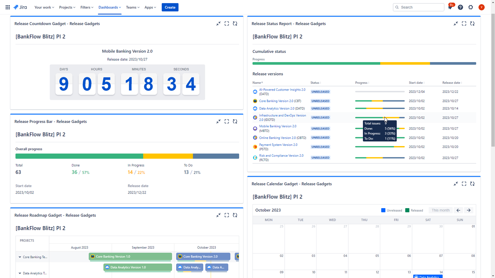495x278 pixels.
Task: Click the Released legend color swatch
Action: tap(407, 210)
